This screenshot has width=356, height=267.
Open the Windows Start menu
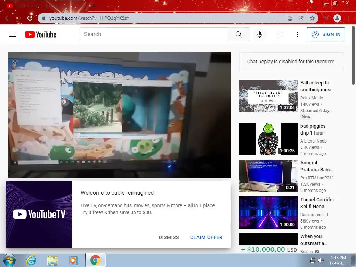point(9,260)
